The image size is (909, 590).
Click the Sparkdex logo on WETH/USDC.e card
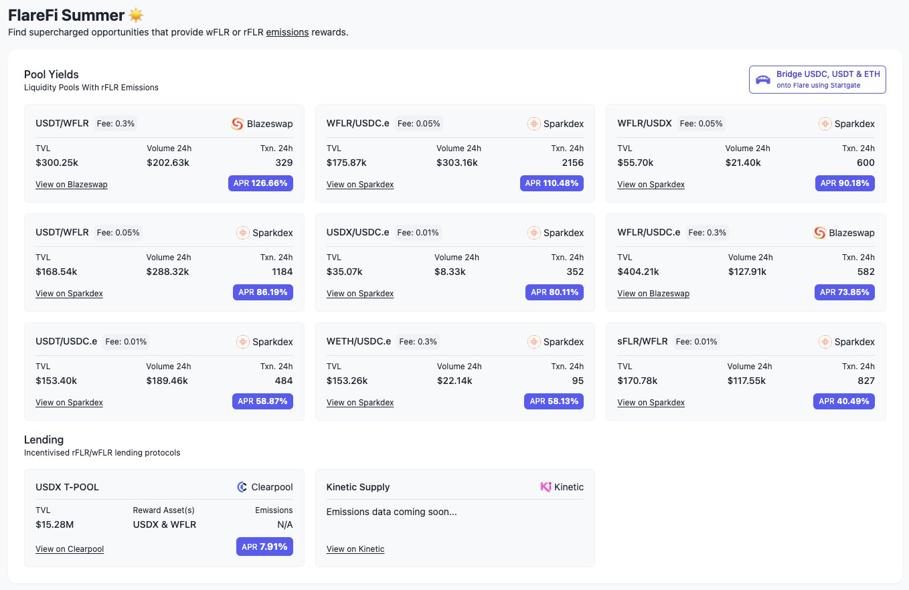[533, 342]
